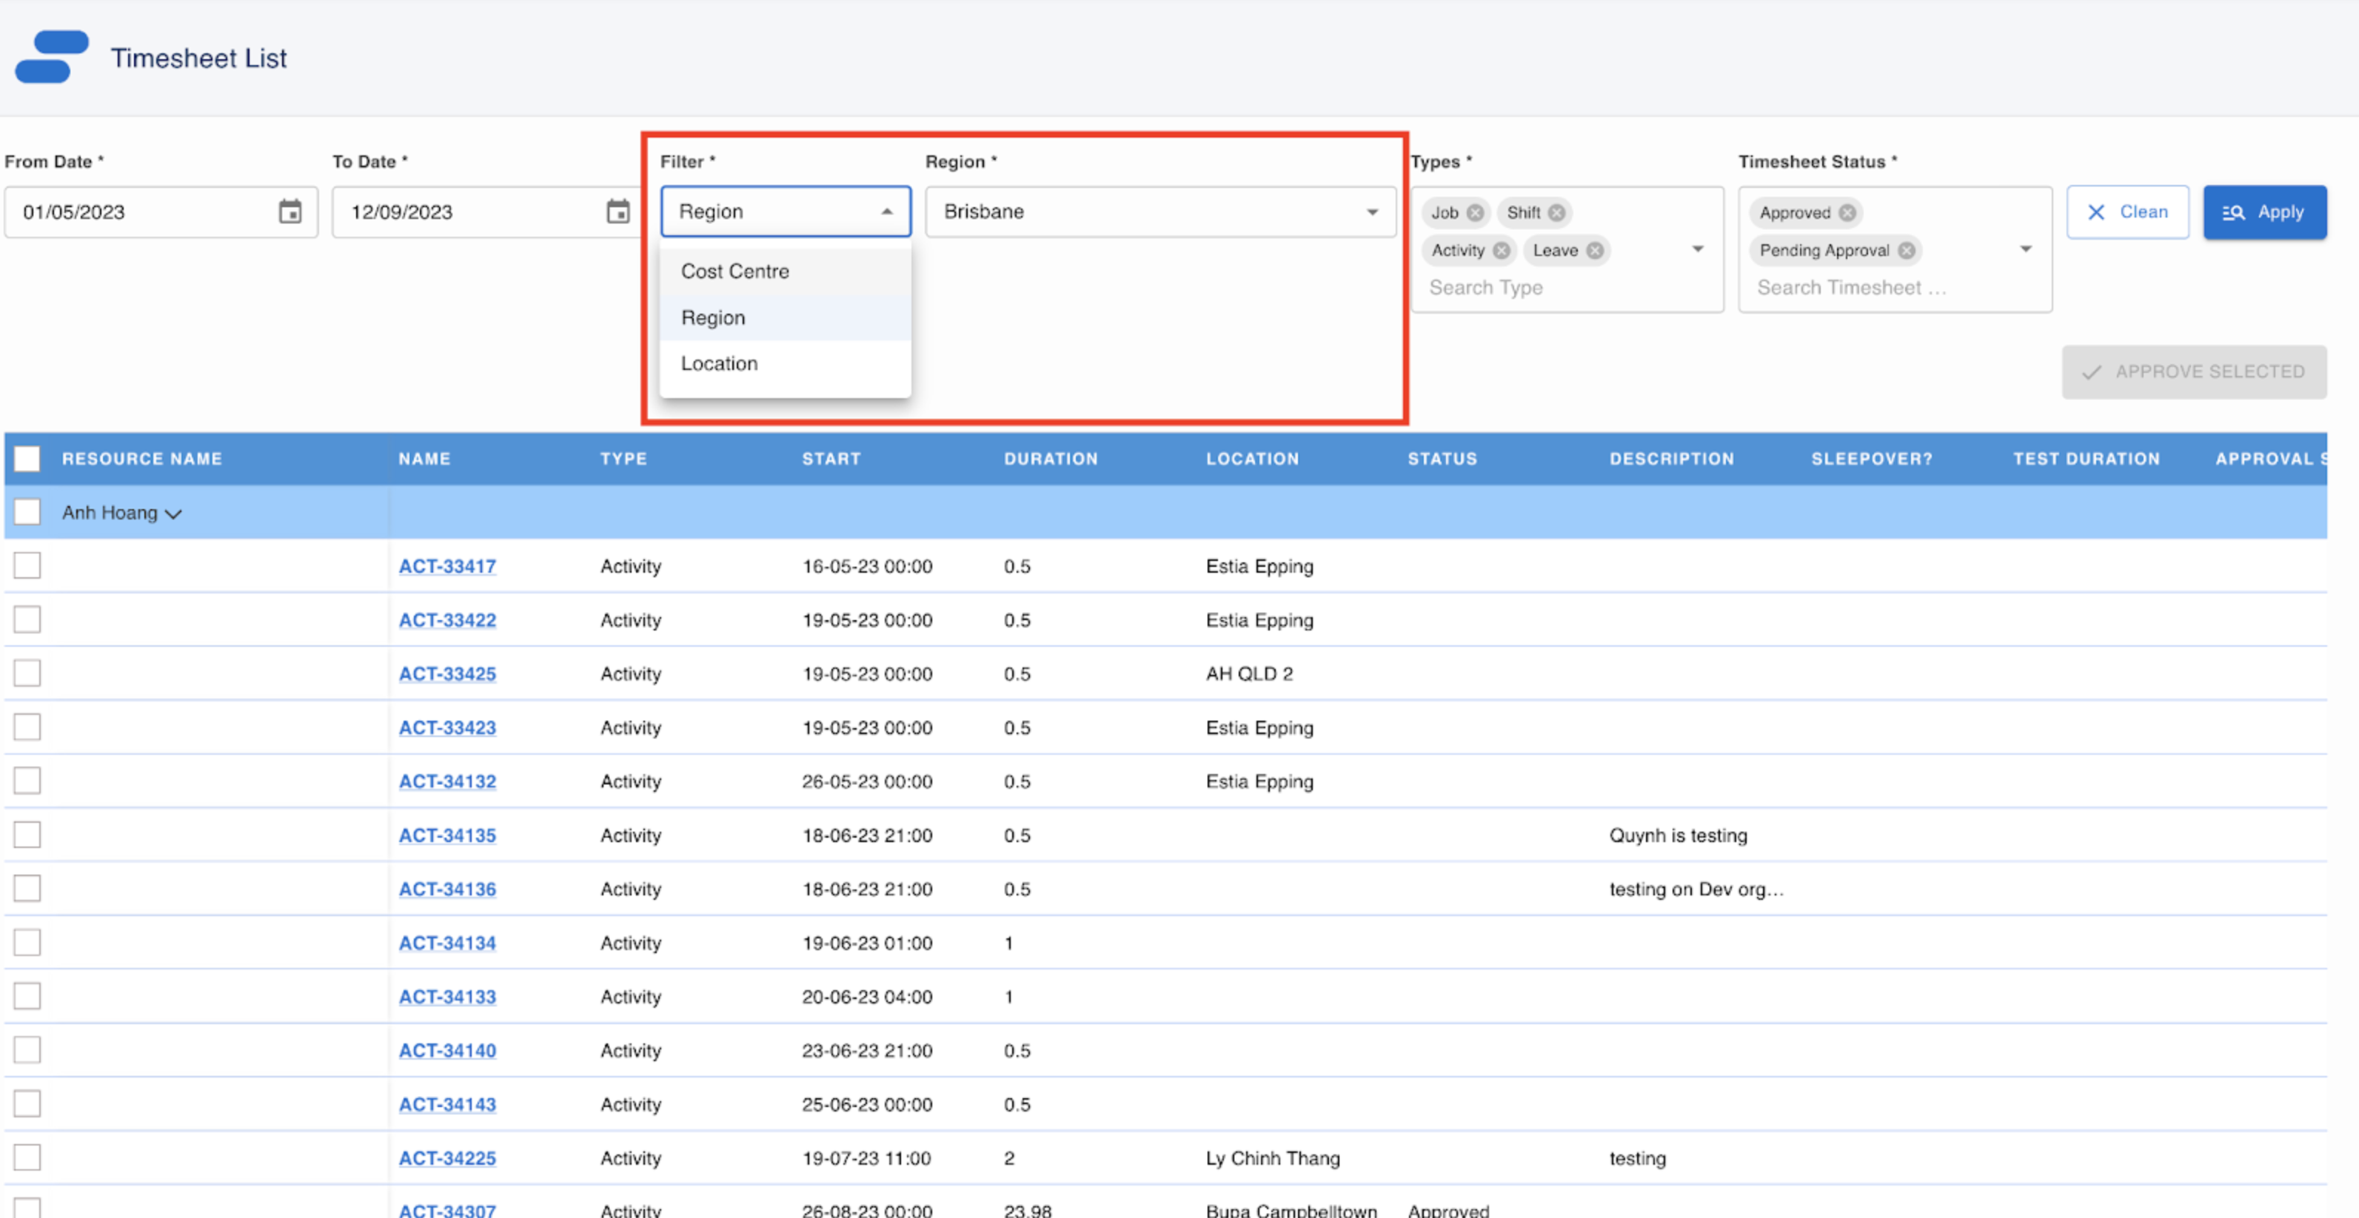Click the 'Quynh is testing' description cell

coord(1678,835)
